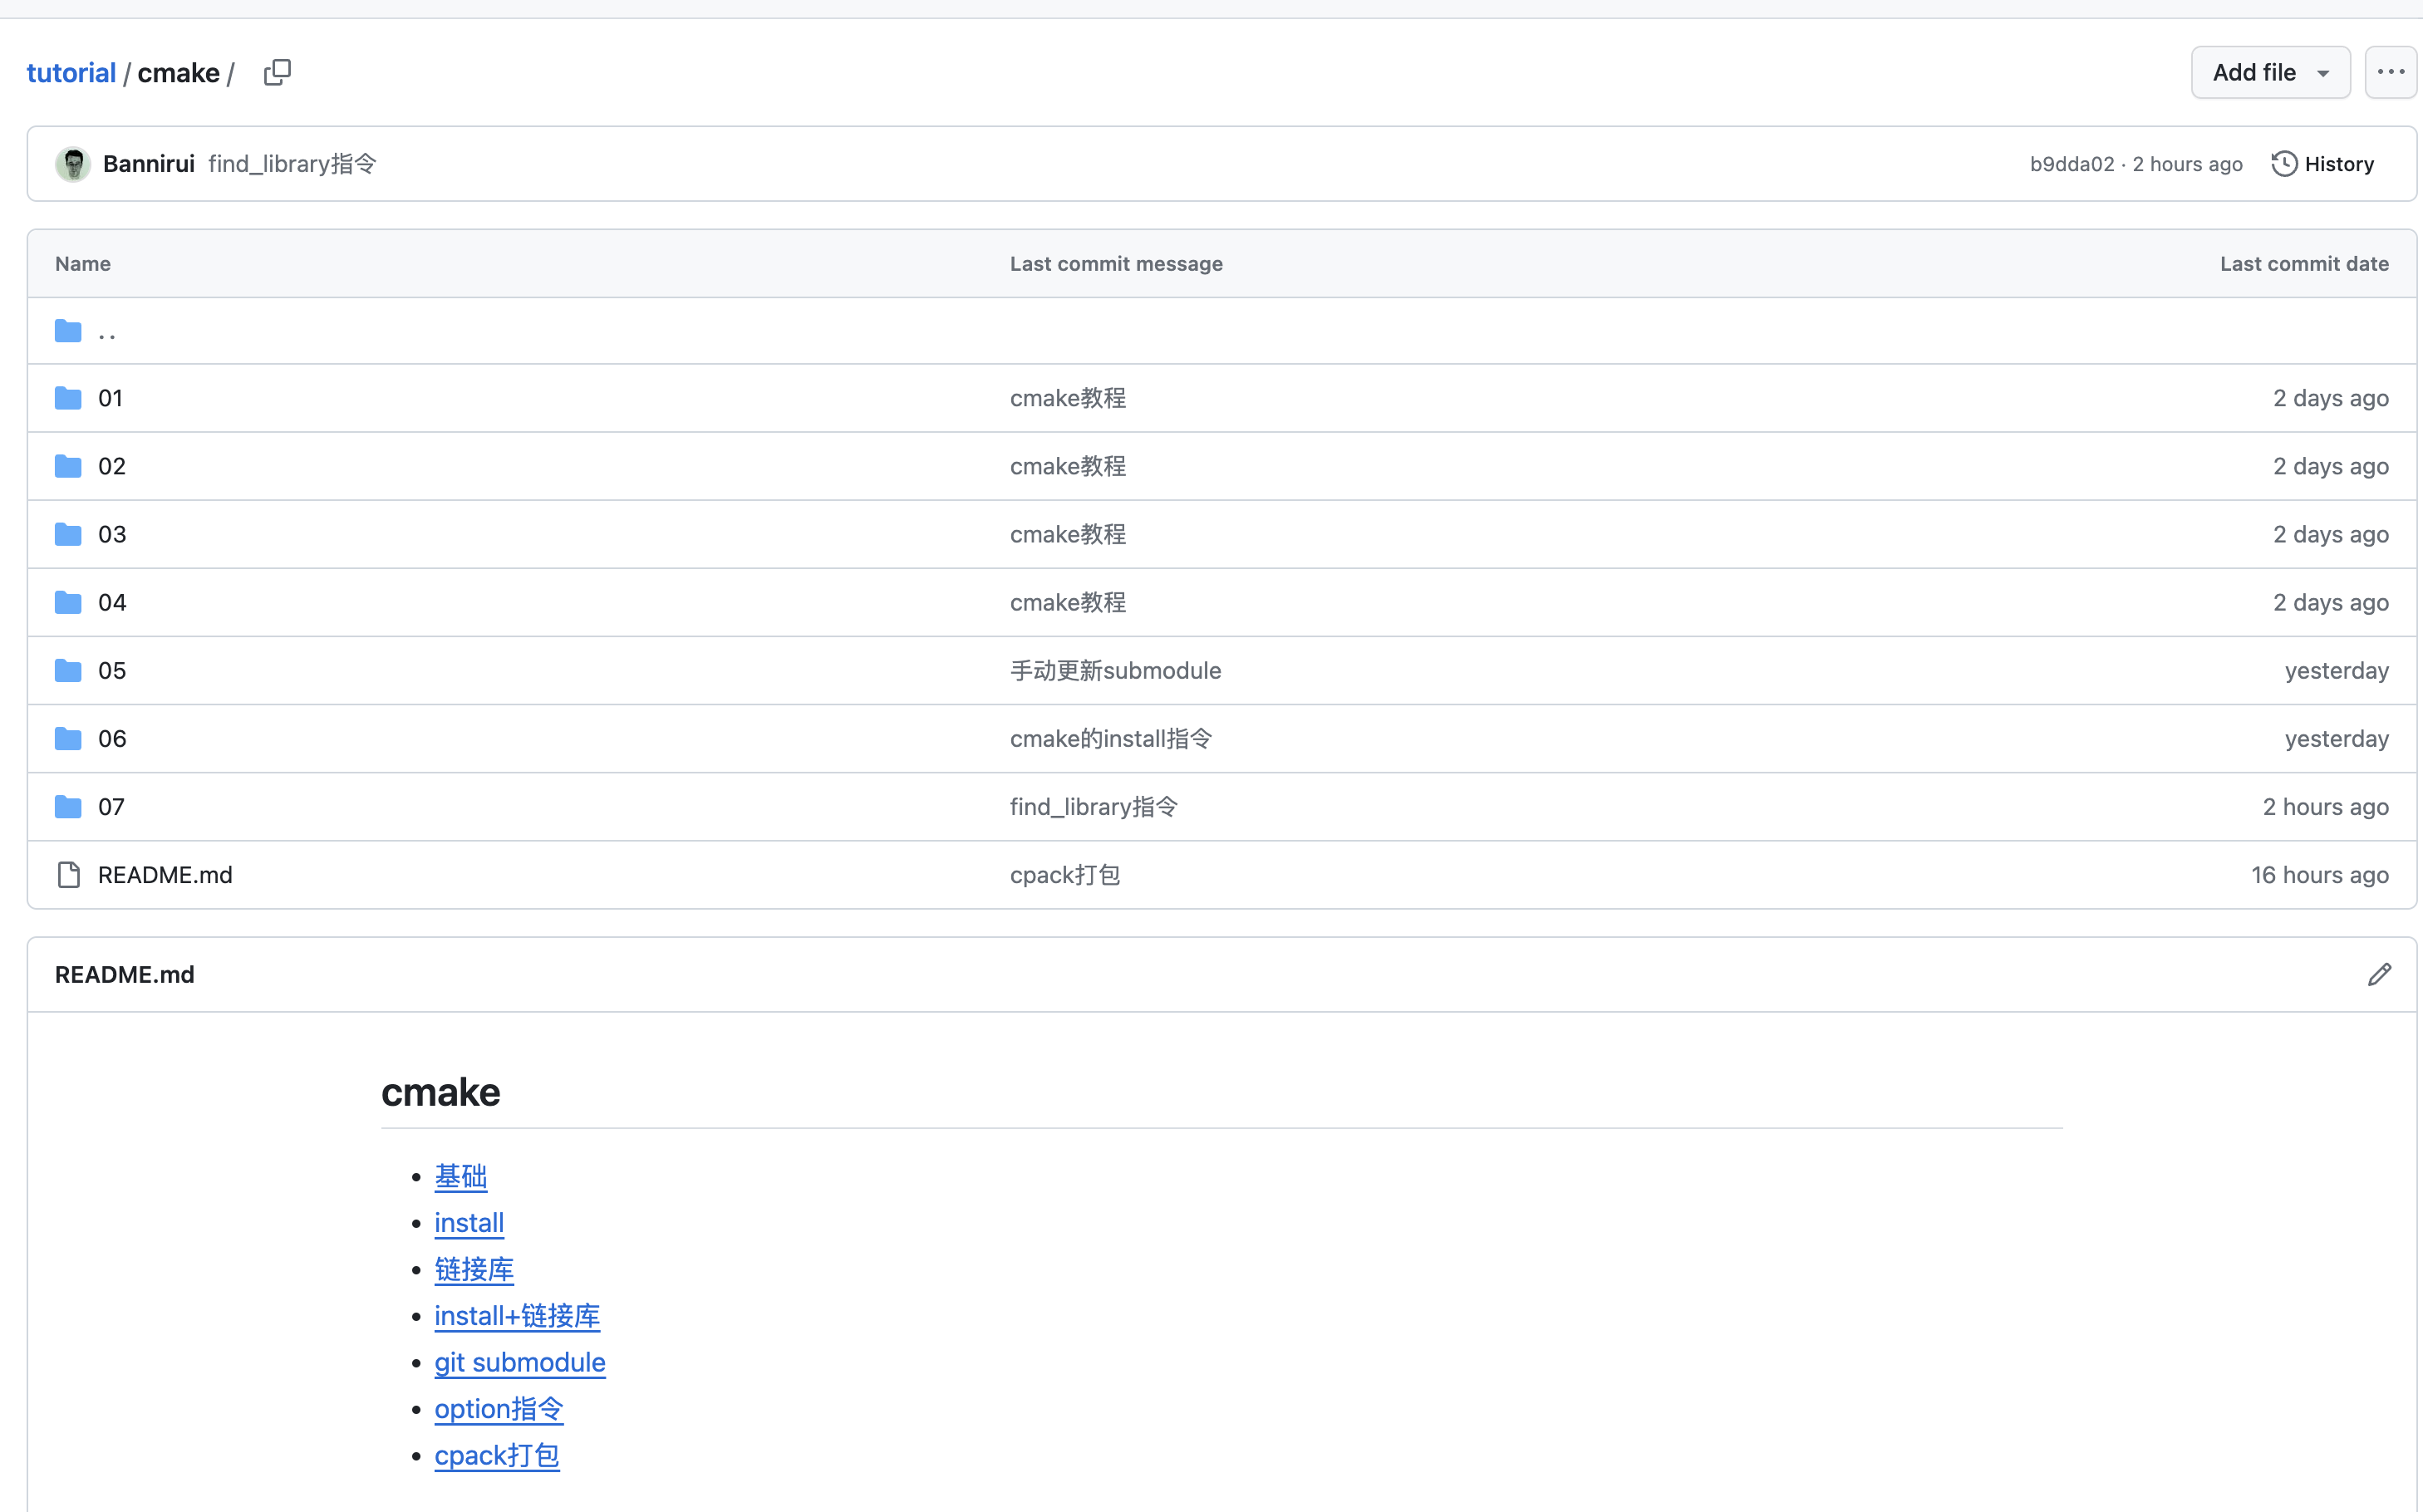Click the parent directory folder icon
Screen dimensions: 2423x1512
pyautogui.click(x=68, y=331)
